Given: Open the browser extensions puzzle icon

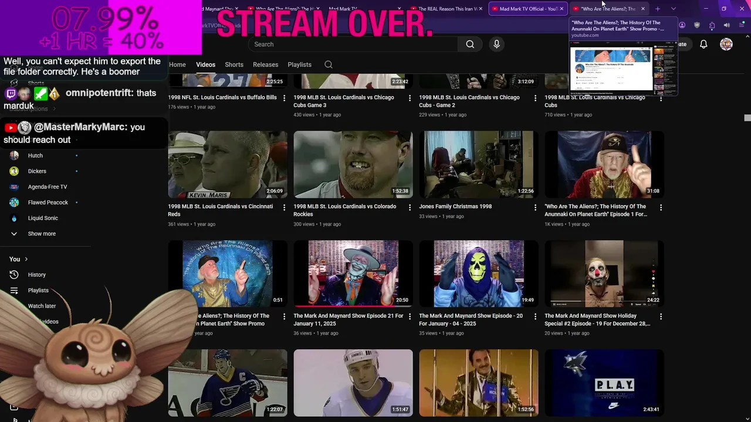Looking at the screenshot, I should pos(712,25).
